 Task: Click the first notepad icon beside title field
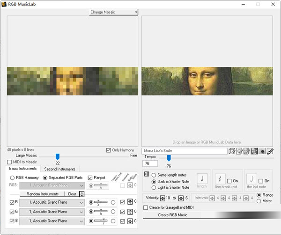[x=232, y=151]
